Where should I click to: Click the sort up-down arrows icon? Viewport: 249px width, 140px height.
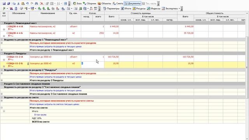58,3
